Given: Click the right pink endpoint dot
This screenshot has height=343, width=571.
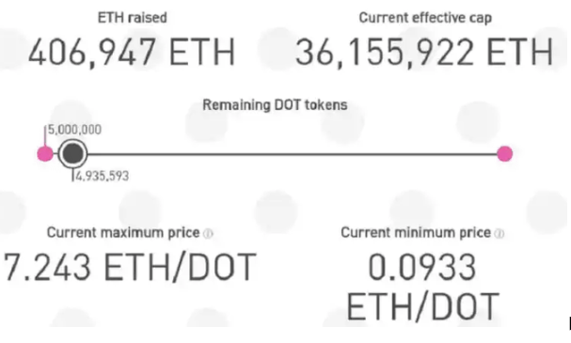Looking at the screenshot, I should tap(505, 153).
